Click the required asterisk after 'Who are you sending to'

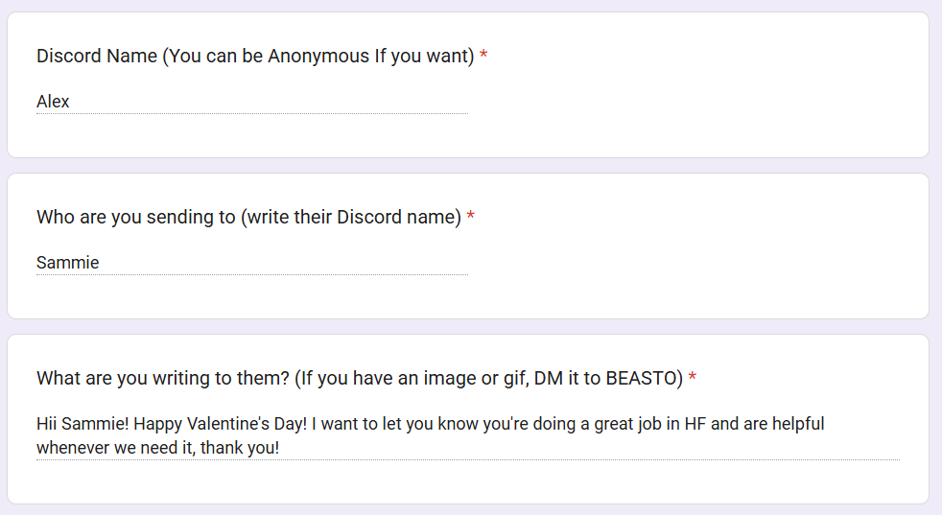(471, 218)
